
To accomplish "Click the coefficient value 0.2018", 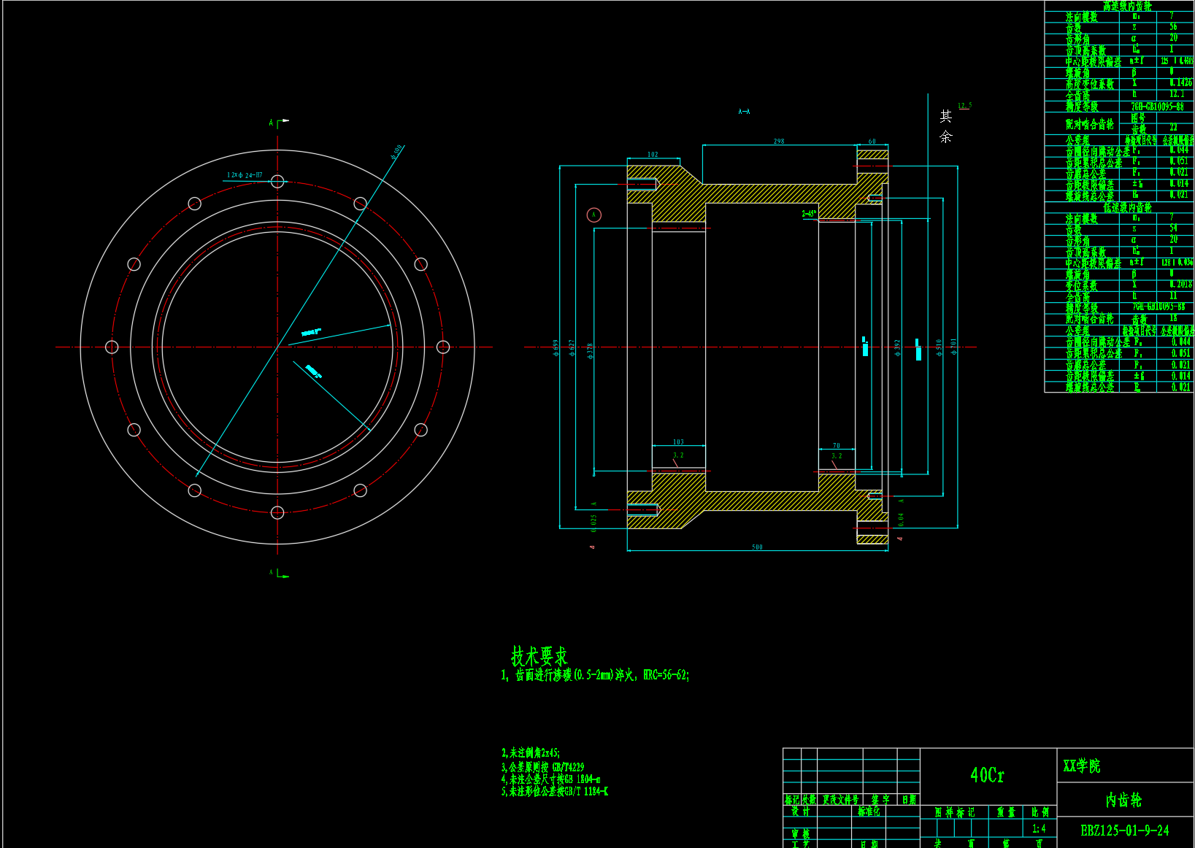I will pos(1180,284).
